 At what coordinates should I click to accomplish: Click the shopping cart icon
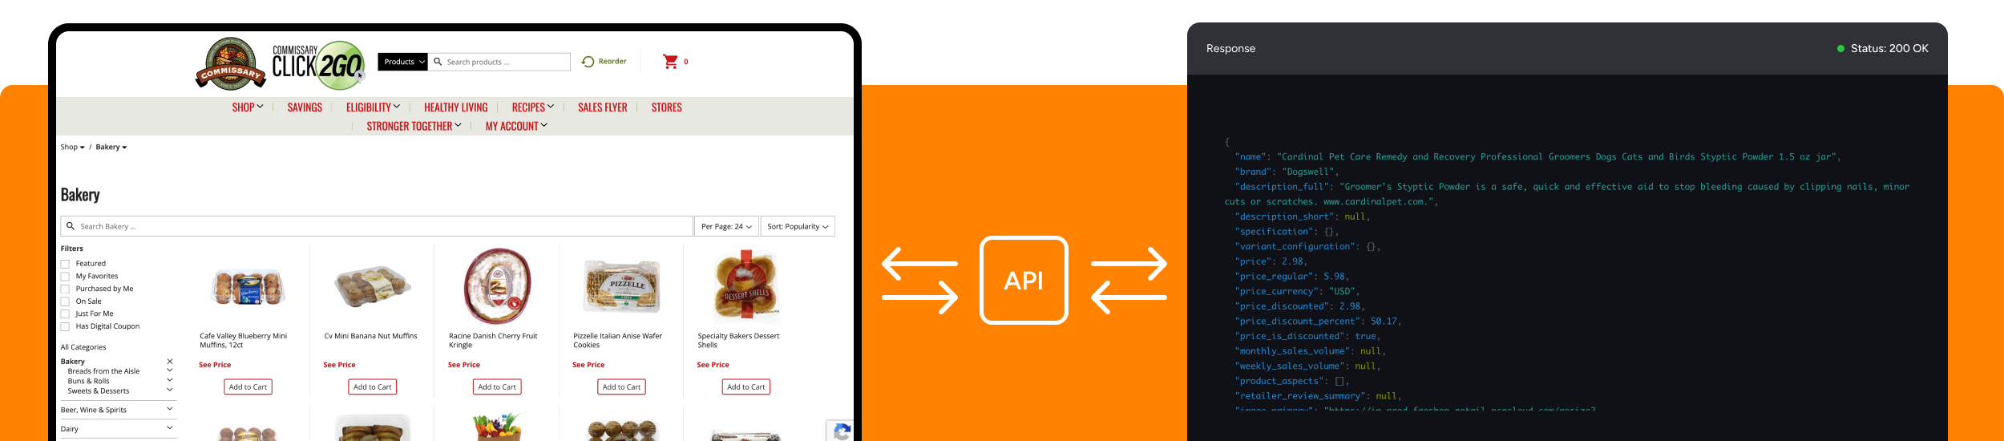[670, 62]
